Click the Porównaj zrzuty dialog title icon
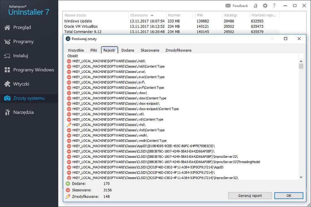The width and height of the screenshot is (311, 207). [68, 39]
